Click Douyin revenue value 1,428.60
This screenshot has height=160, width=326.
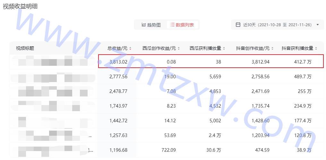point(261,121)
